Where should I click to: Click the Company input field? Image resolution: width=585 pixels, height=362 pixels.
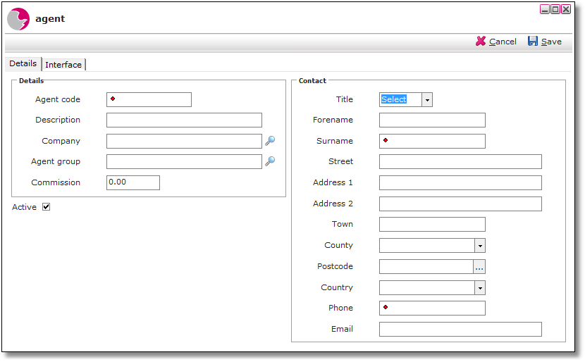point(184,142)
